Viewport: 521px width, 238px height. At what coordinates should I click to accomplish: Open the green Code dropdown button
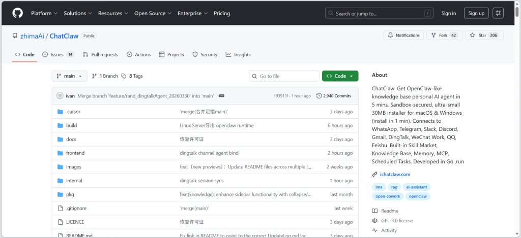click(x=340, y=76)
